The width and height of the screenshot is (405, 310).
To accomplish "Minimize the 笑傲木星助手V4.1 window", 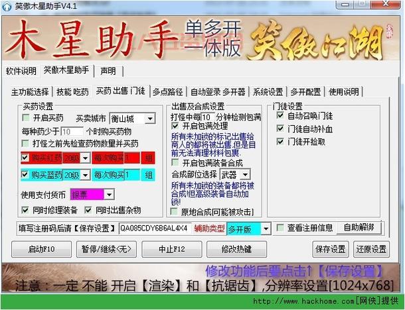I will click(x=346, y=5).
